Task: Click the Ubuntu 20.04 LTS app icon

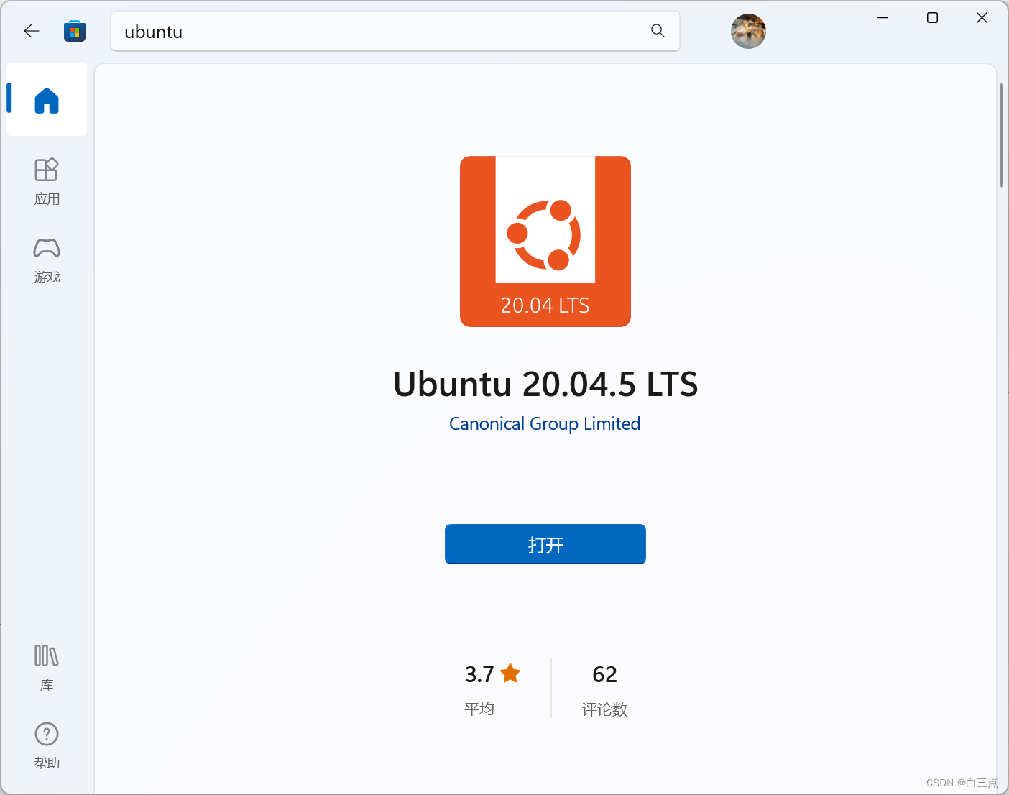Action: (545, 242)
